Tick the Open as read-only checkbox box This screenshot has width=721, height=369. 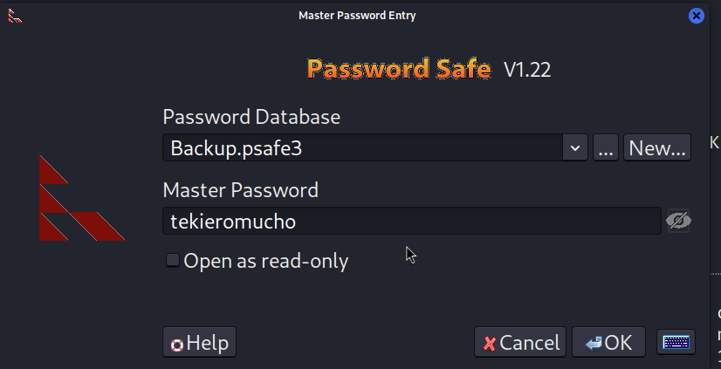click(x=173, y=260)
